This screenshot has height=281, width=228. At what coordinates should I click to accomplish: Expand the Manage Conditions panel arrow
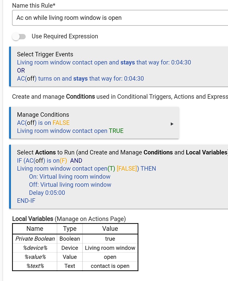172,124
